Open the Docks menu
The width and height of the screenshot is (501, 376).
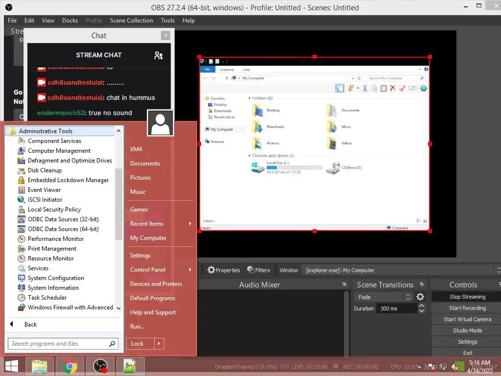click(70, 21)
